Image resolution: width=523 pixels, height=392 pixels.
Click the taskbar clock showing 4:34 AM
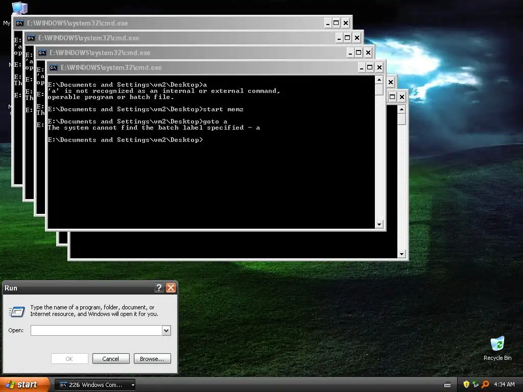coord(504,385)
